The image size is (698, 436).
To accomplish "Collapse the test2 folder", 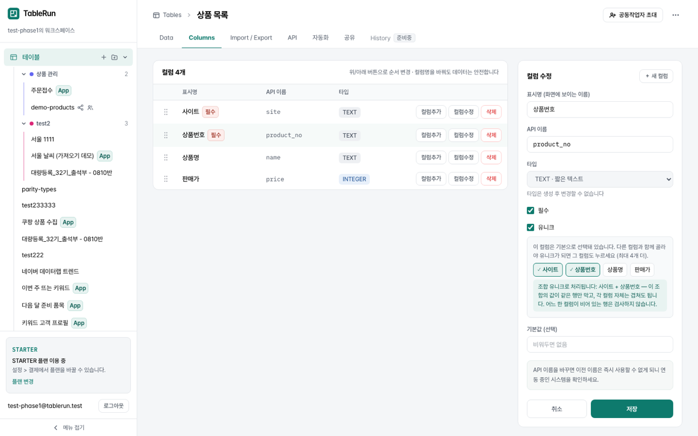I will pyautogui.click(x=24, y=123).
